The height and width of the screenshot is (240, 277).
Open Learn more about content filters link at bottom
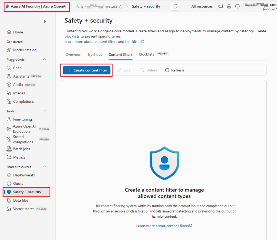[164, 226]
